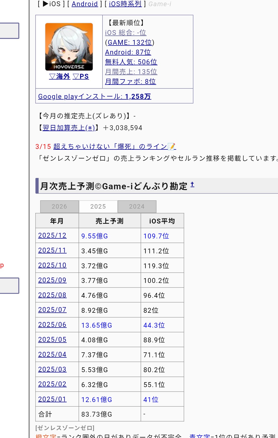Select the 2024 year tab
The image size is (278, 438).
pyautogui.click(x=137, y=207)
